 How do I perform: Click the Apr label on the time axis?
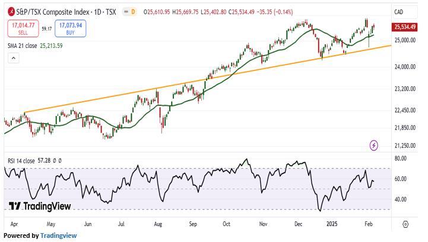coord(14,224)
